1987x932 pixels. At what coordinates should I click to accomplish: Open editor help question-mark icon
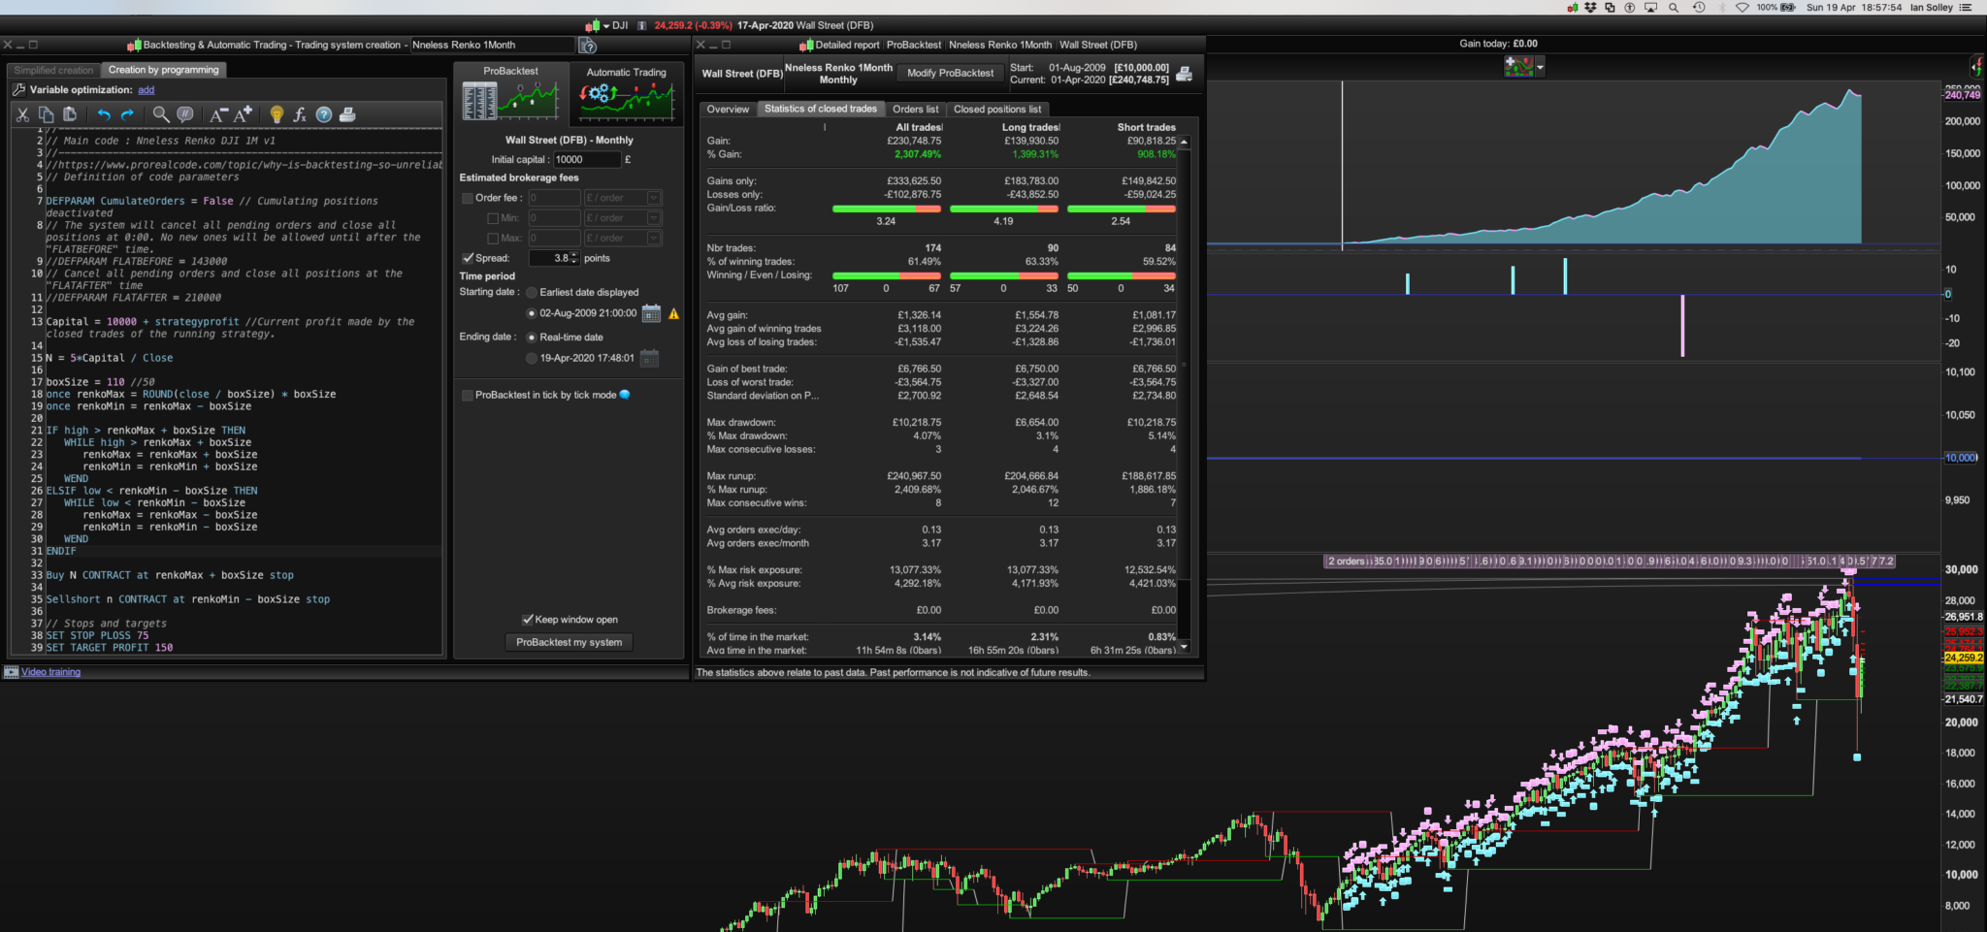tap(324, 114)
